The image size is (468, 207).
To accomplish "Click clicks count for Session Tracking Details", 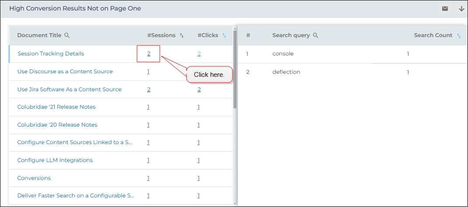I will click(199, 54).
